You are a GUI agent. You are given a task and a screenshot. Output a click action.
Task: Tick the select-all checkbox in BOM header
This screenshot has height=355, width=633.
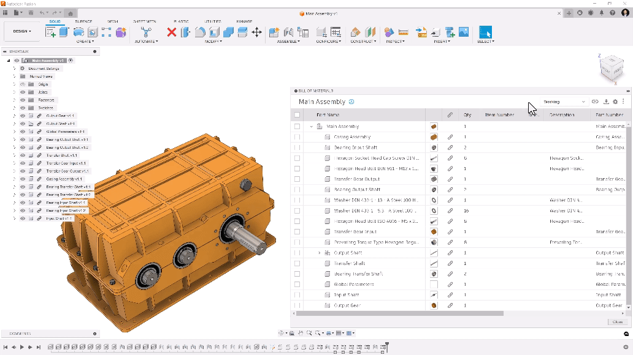(297, 114)
